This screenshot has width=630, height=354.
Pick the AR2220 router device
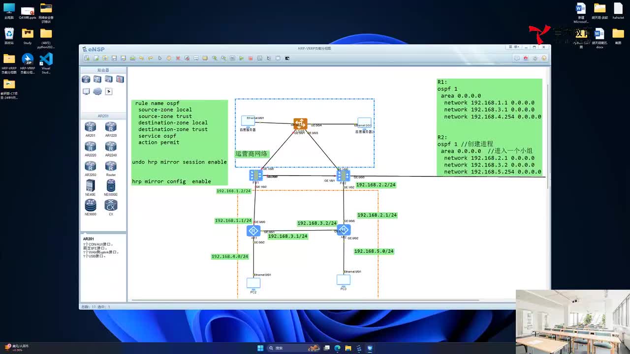click(90, 148)
